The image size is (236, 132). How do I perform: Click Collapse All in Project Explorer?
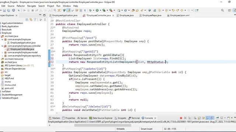[27, 19]
